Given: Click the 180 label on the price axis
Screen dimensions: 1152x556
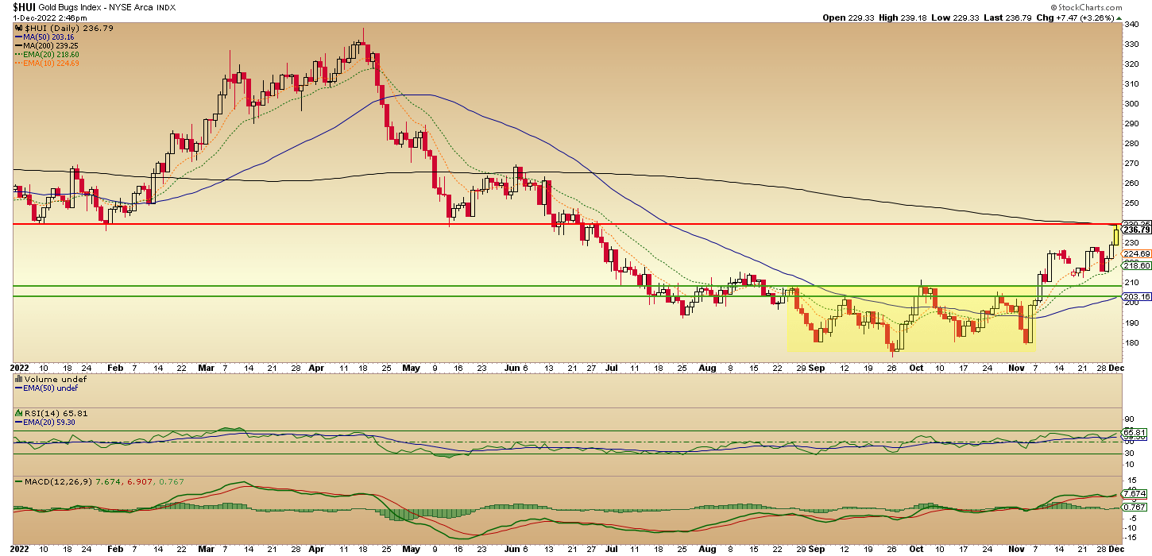Looking at the screenshot, I should coord(1131,343).
